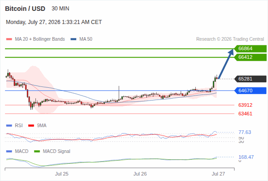The width and height of the screenshot is (268, 181).
Task: Click the MACD Signal green legend swatch
Action: [x=37, y=151]
